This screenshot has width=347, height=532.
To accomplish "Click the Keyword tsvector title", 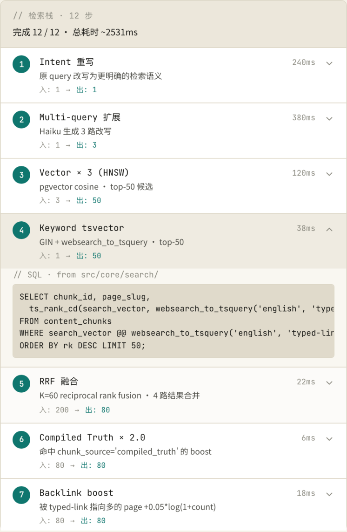I will (x=82, y=228).
